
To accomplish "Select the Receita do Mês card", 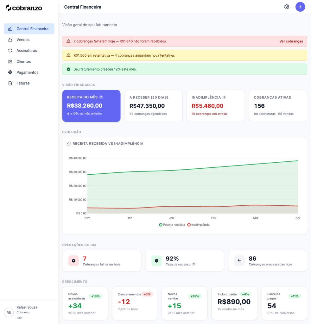I will (92, 106).
